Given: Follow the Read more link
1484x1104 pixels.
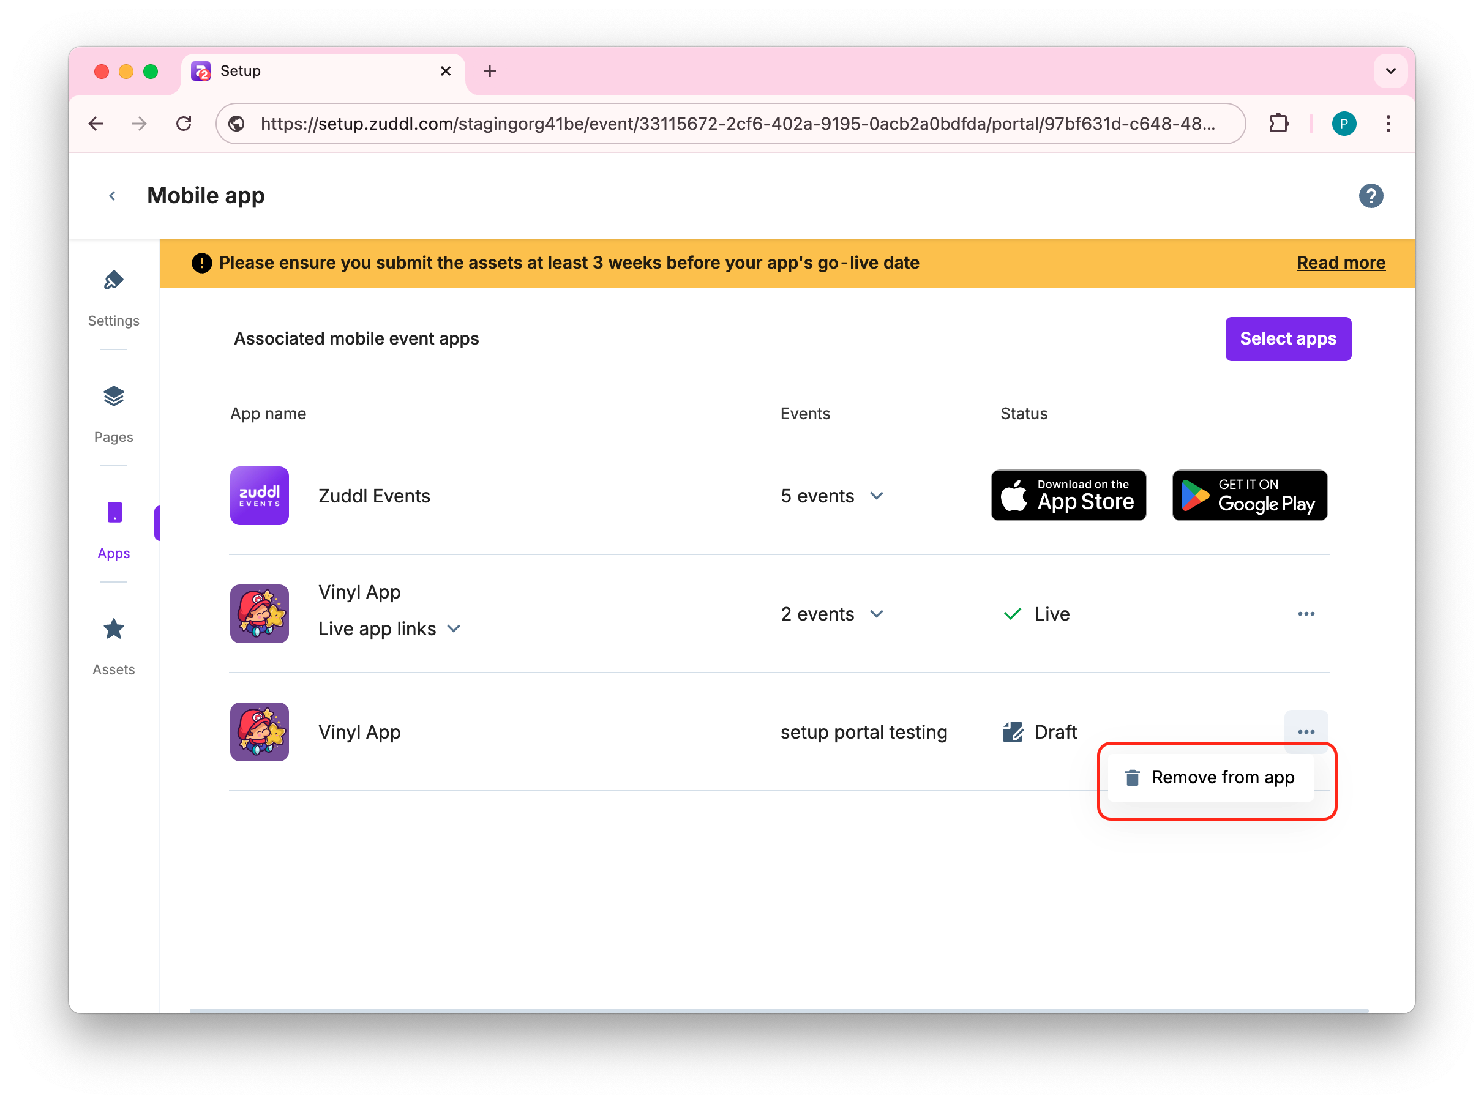Looking at the screenshot, I should pyautogui.click(x=1340, y=263).
